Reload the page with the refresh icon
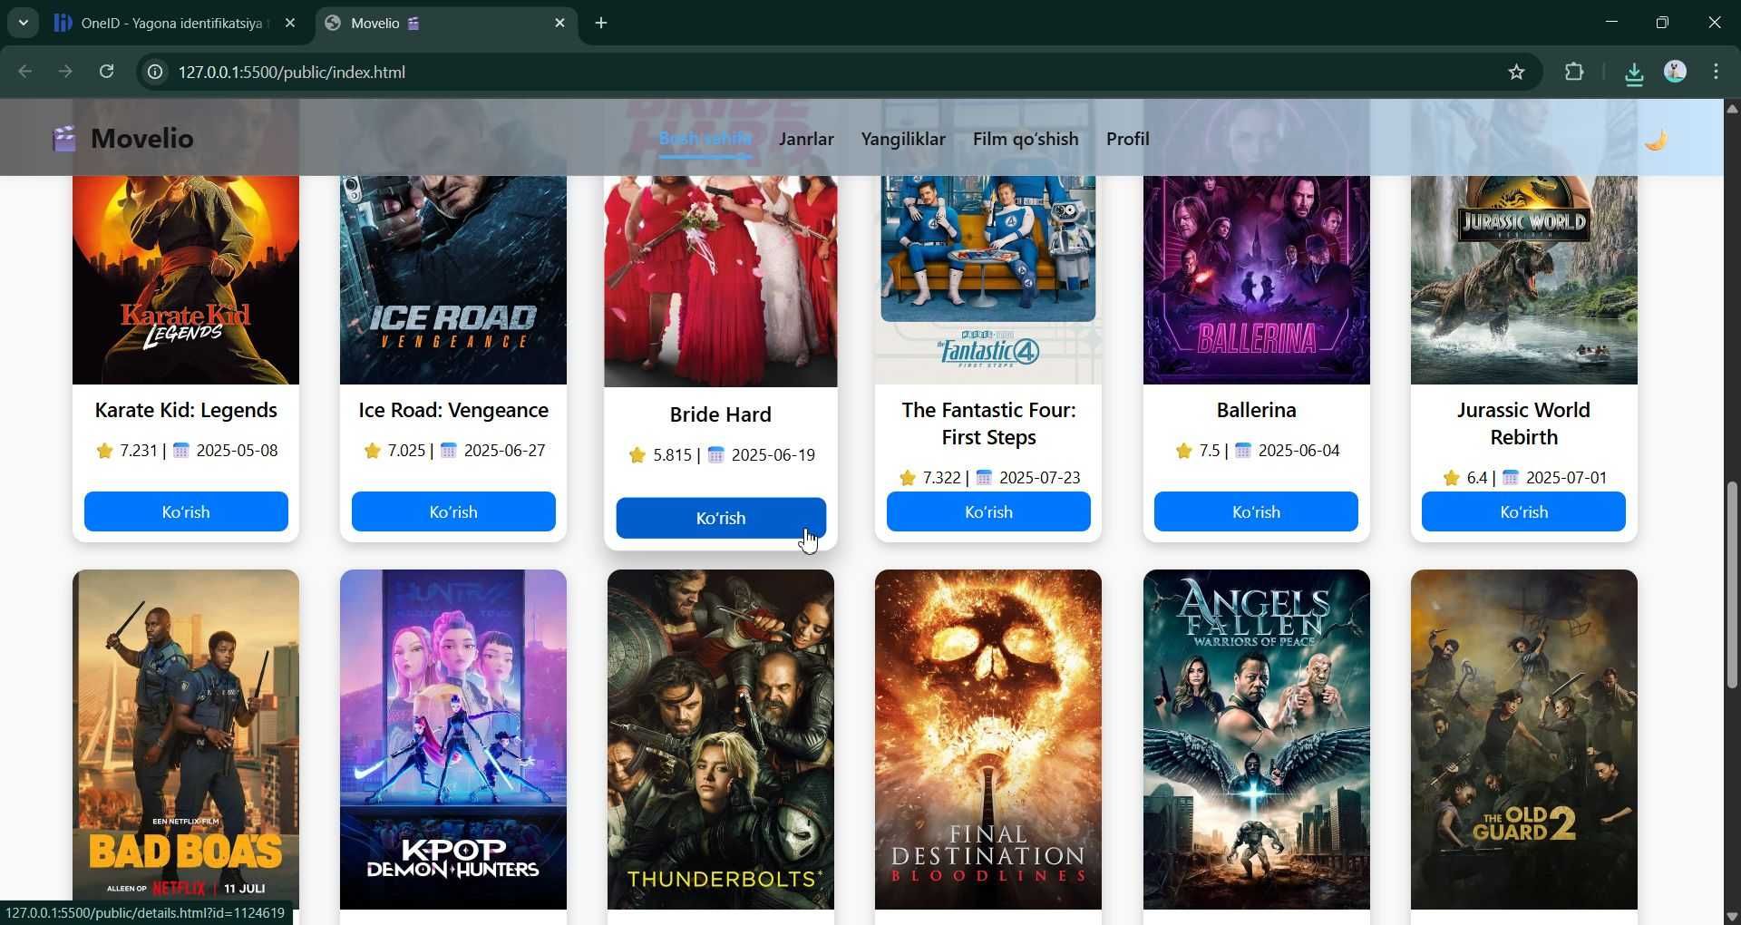The height and width of the screenshot is (925, 1741). (106, 72)
